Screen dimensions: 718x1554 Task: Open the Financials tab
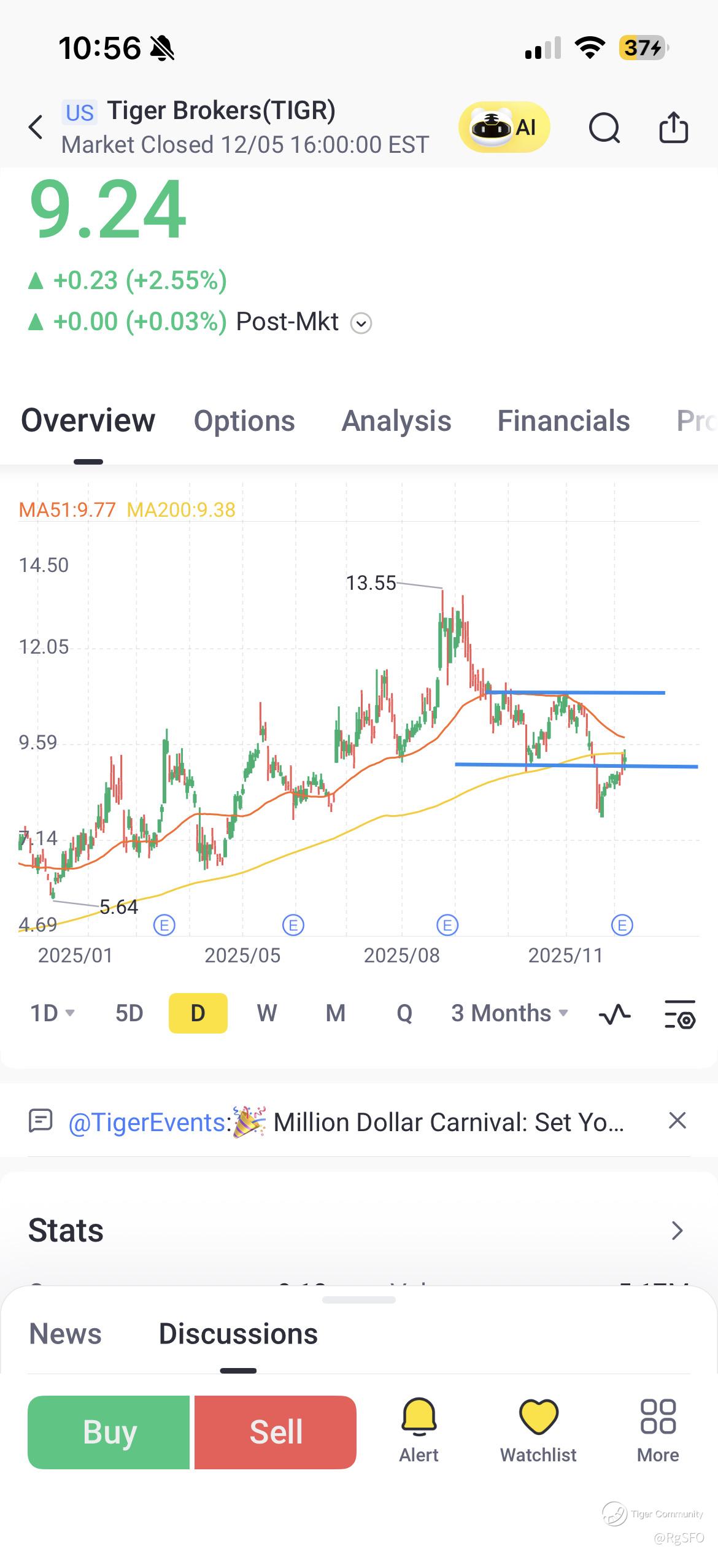tap(563, 421)
